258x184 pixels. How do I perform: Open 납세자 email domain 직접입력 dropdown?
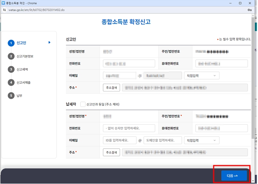coord(201,140)
